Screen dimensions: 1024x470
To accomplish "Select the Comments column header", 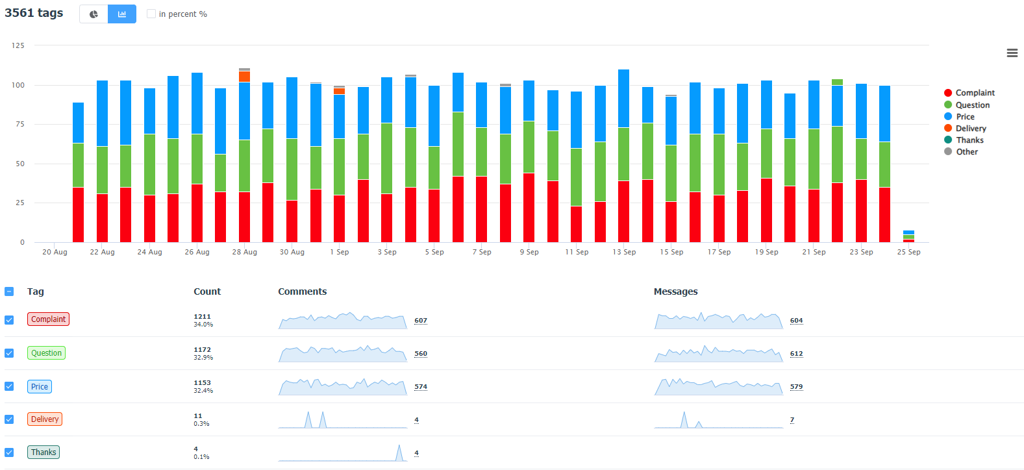I will pos(303,291).
